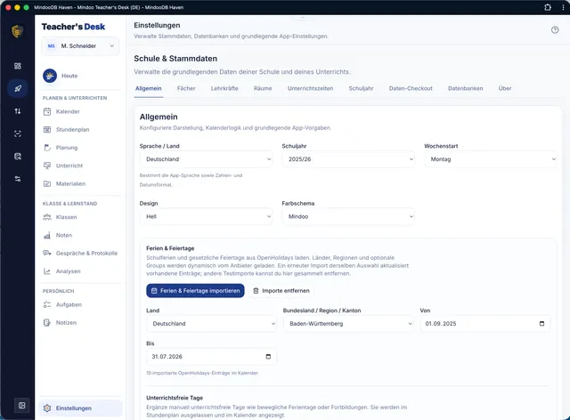Click the Heute sun icon
Screen dimensions: 570x420
[x=50, y=76]
